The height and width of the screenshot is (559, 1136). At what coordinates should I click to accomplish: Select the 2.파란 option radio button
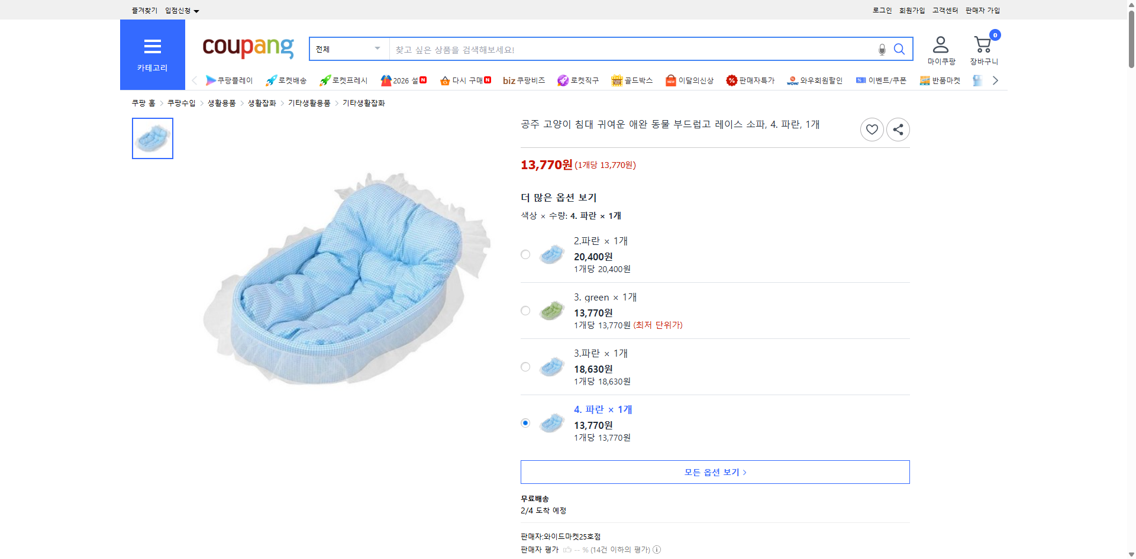pyautogui.click(x=525, y=254)
